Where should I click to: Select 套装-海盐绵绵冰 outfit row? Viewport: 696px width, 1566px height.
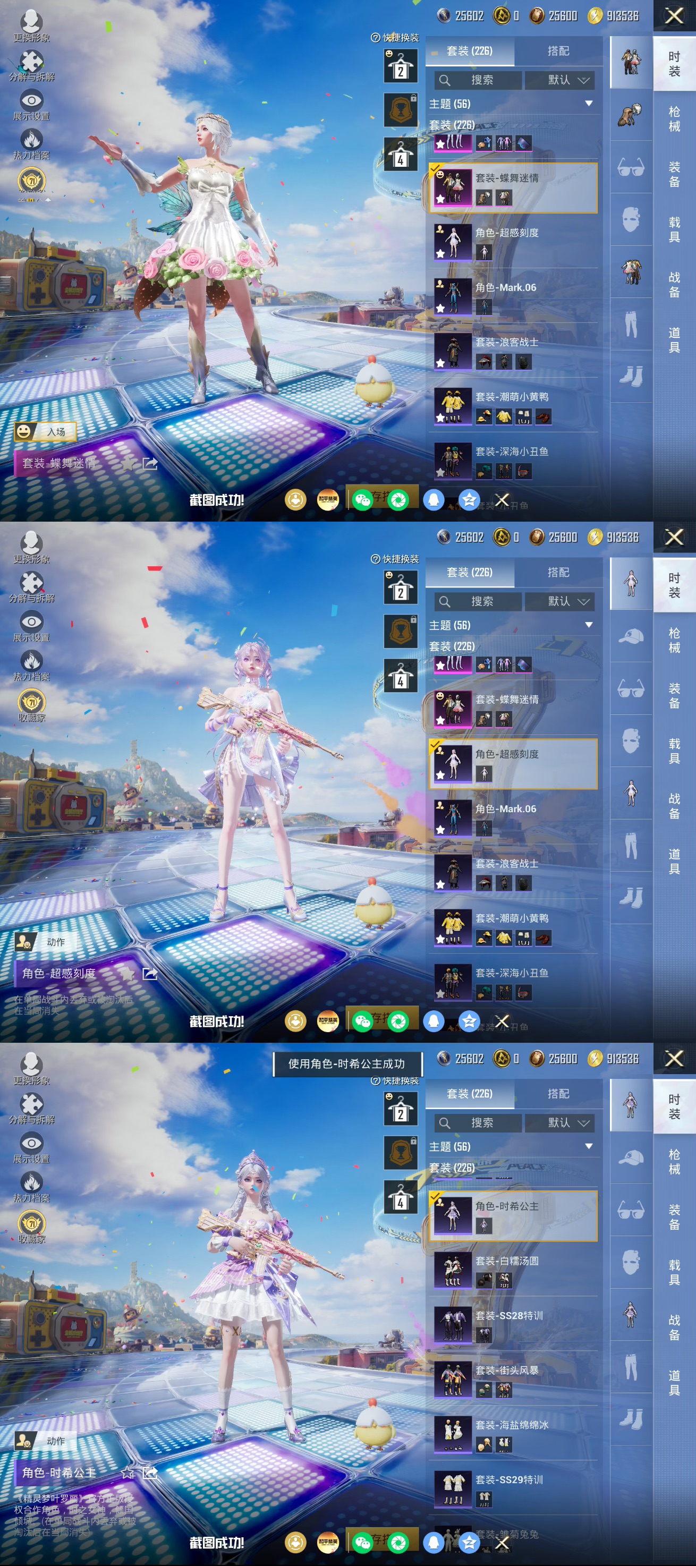pos(513,1435)
